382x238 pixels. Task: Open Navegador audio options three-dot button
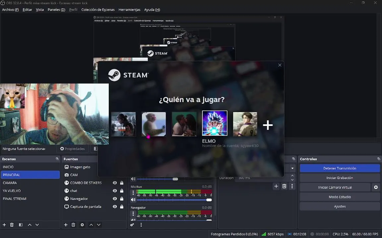133,214
